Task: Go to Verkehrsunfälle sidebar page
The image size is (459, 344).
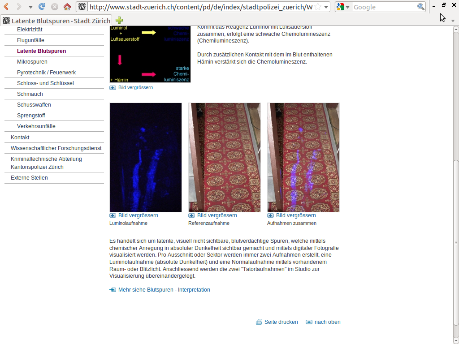Action: click(36, 126)
